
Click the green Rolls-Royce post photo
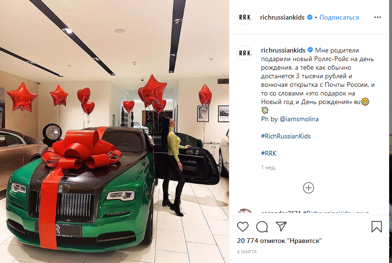[115, 132]
